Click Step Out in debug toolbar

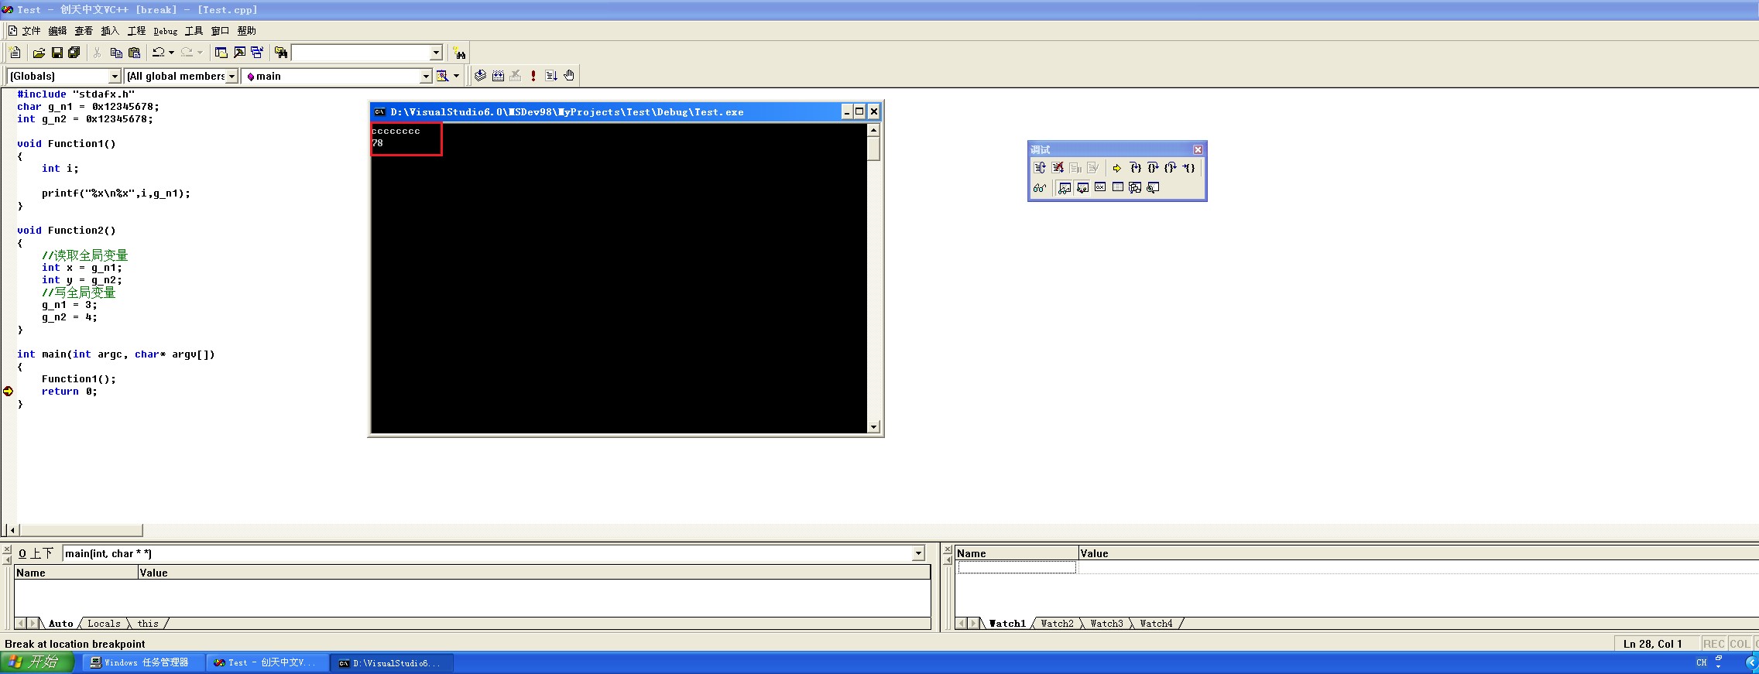[1171, 168]
